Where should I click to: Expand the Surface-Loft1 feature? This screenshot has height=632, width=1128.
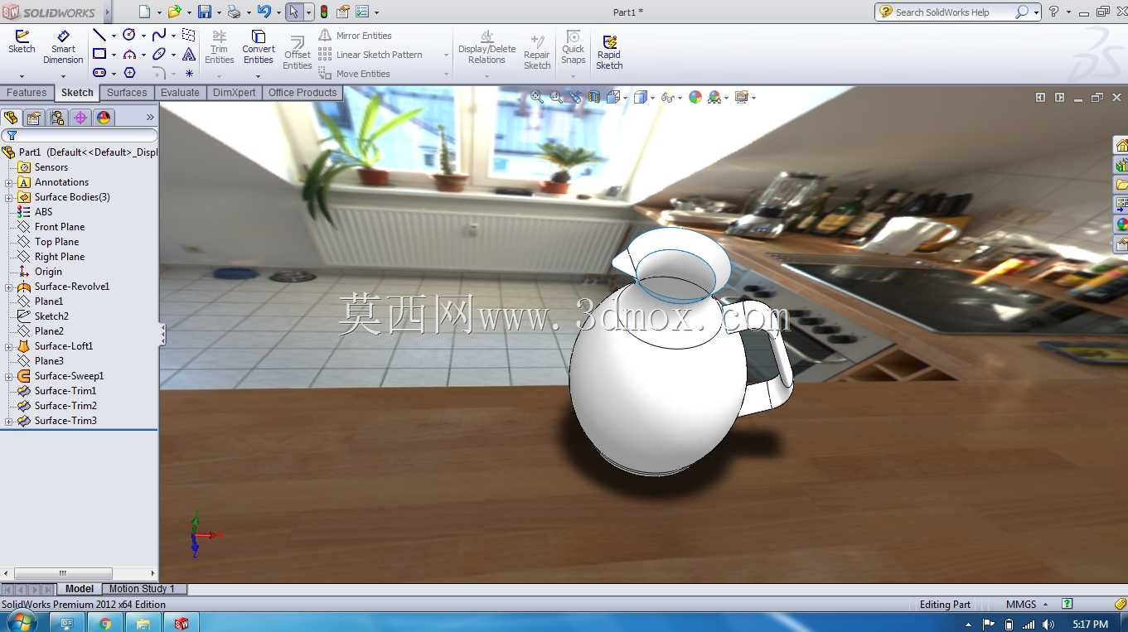click(x=9, y=346)
